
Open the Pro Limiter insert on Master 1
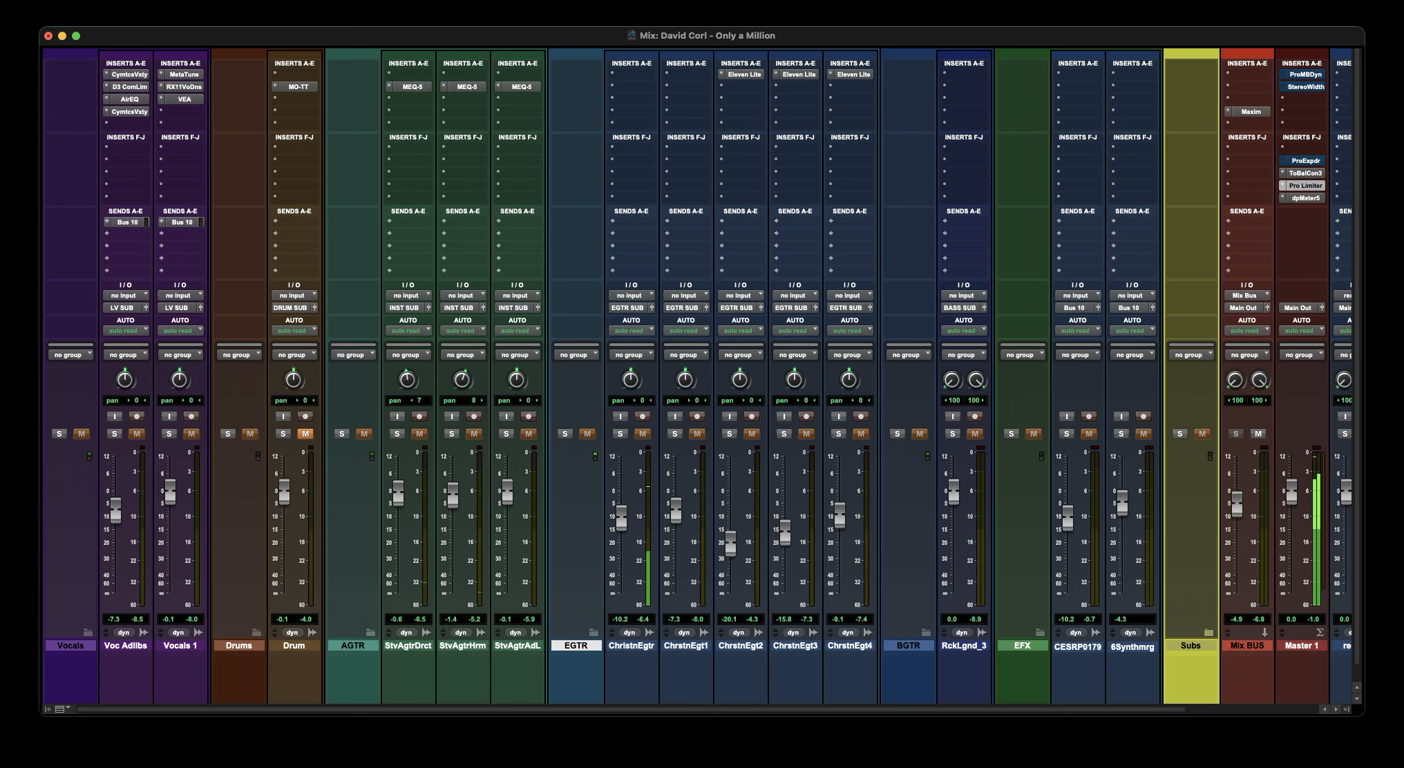[x=1302, y=186]
